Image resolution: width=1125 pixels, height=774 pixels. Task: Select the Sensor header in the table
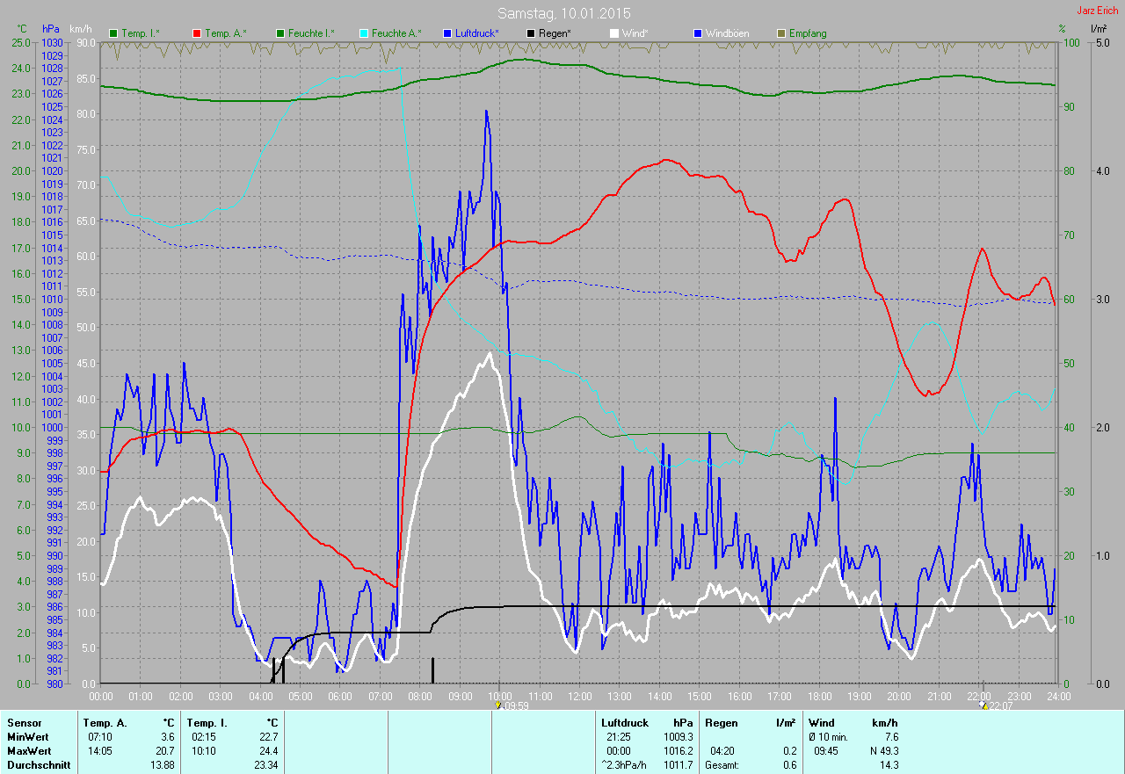[x=24, y=722]
